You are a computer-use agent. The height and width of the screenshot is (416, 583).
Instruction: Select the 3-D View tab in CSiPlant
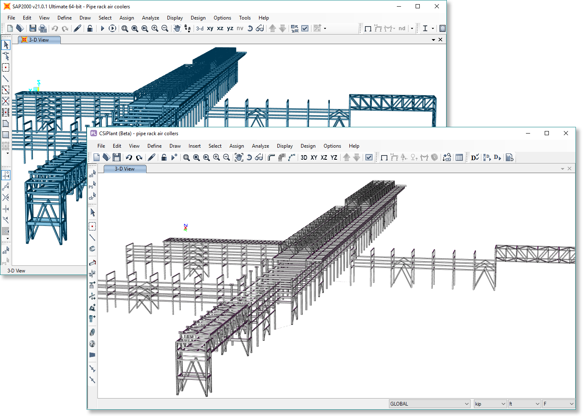pyautogui.click(x=125, y=169)
